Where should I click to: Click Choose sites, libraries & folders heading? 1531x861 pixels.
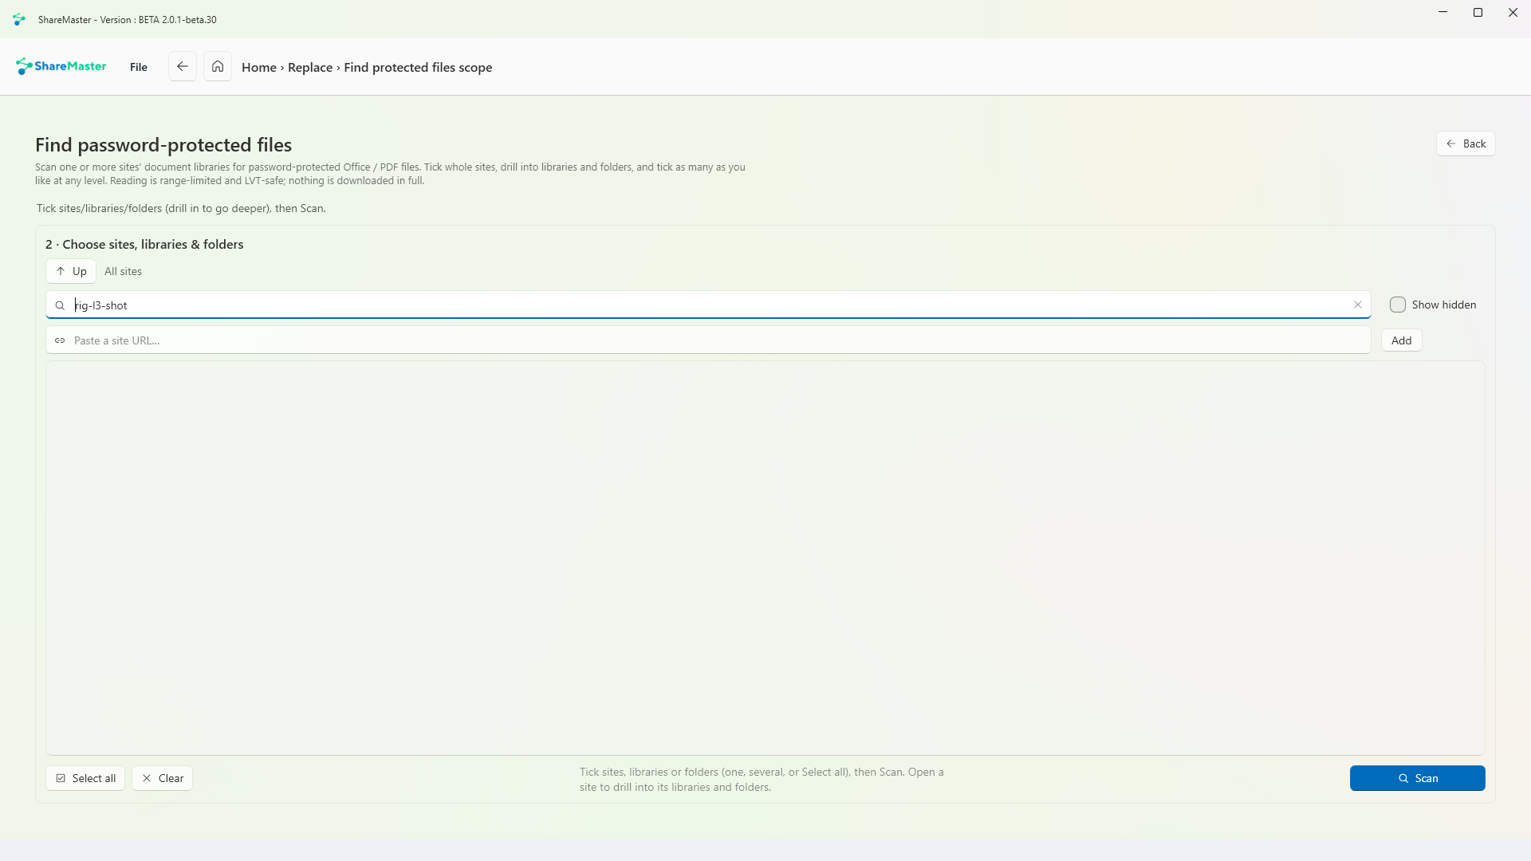tap(144, 245)
